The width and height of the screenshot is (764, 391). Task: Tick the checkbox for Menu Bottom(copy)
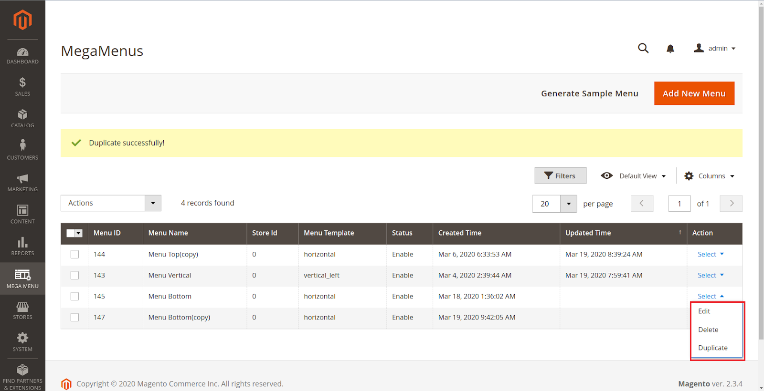74,317
